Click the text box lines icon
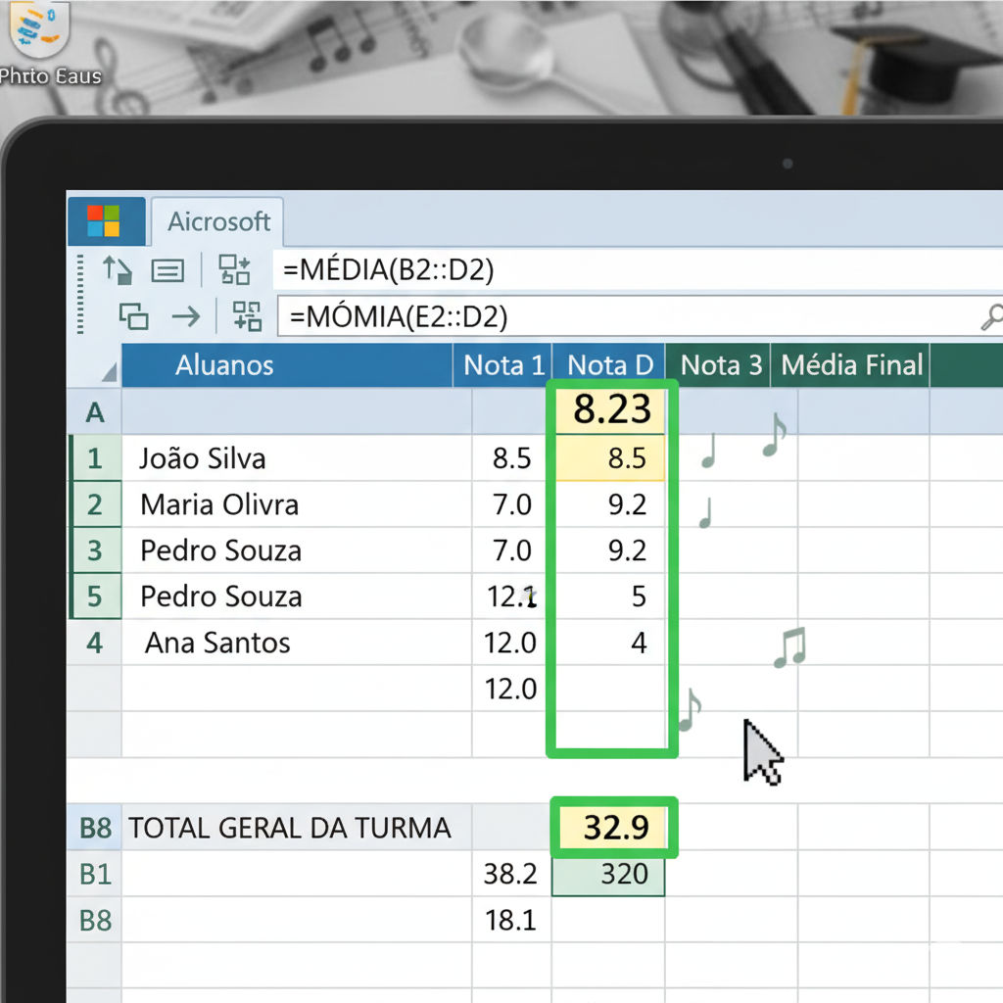Screen dimensions: 1003x1003 (x=167, y=270)
